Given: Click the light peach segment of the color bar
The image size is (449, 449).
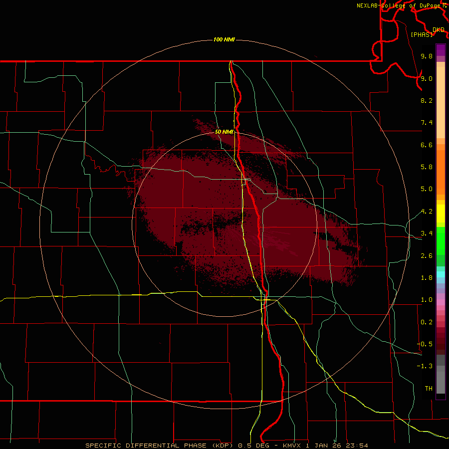Looking at the screenshot, I should 441,102.
